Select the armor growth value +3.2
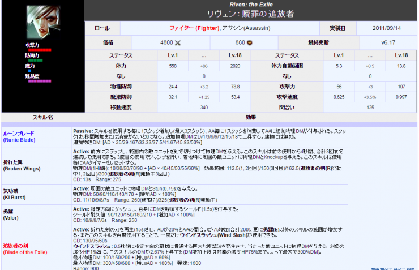 click(x=204, y=87)
